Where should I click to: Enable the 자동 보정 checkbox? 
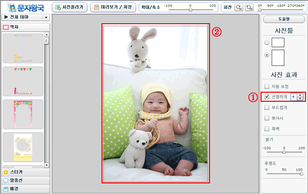point(267,87)
